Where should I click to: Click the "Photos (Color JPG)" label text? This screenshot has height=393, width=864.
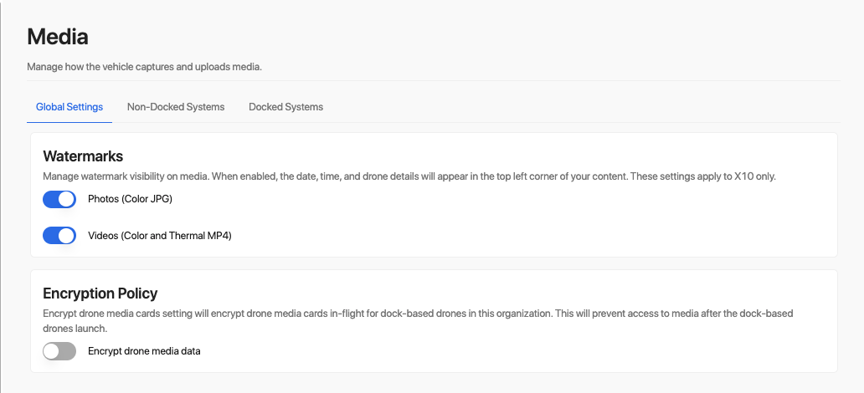(x=130, y=199)
